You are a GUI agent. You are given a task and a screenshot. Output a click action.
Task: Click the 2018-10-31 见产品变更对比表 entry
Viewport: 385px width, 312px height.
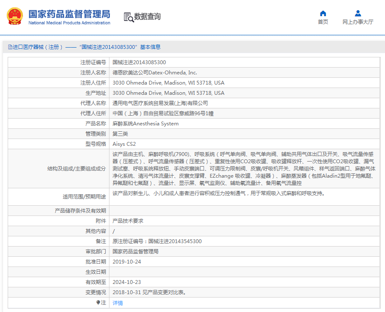point(149,292)
